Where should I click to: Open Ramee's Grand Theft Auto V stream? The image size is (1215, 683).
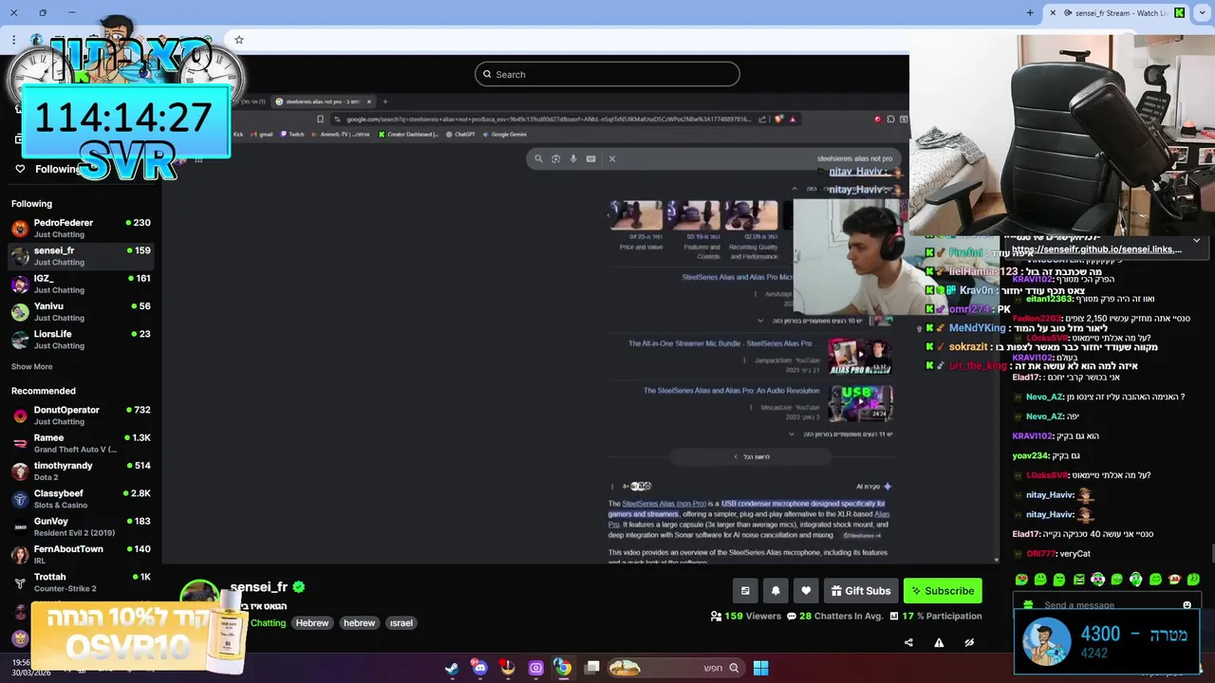point(81,443)
